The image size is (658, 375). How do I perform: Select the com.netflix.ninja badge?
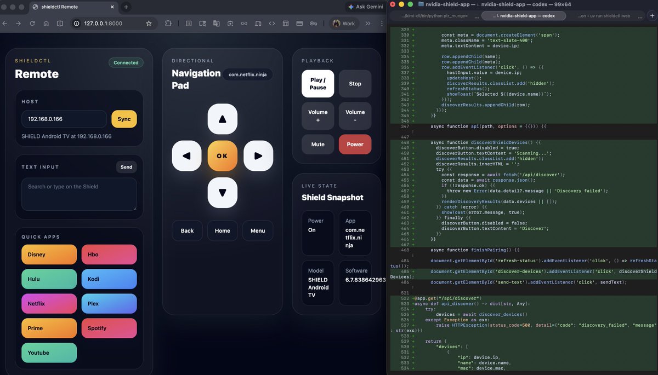248,74
